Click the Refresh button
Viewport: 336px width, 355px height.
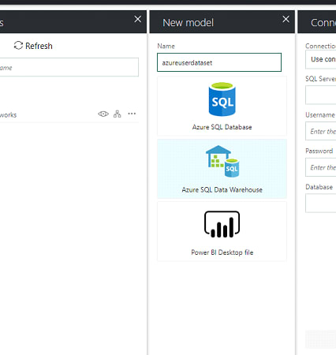point(33,46)
